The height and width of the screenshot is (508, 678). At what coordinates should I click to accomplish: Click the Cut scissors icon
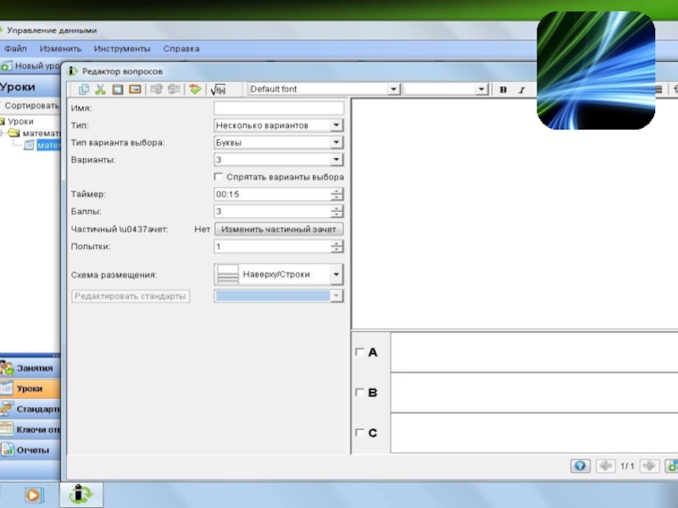coord(100,89)
